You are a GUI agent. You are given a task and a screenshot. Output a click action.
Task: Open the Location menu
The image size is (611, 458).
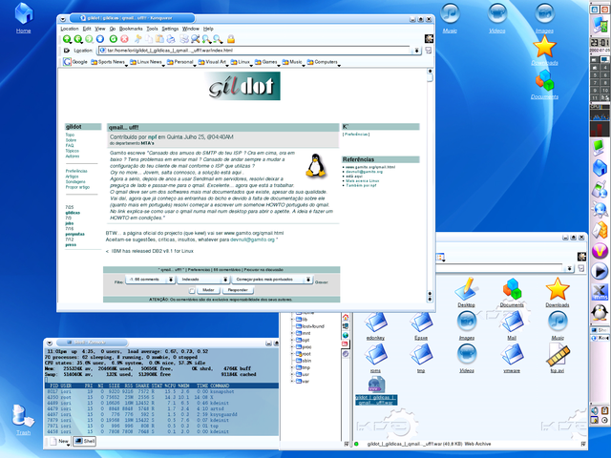(x=70, y=29)
